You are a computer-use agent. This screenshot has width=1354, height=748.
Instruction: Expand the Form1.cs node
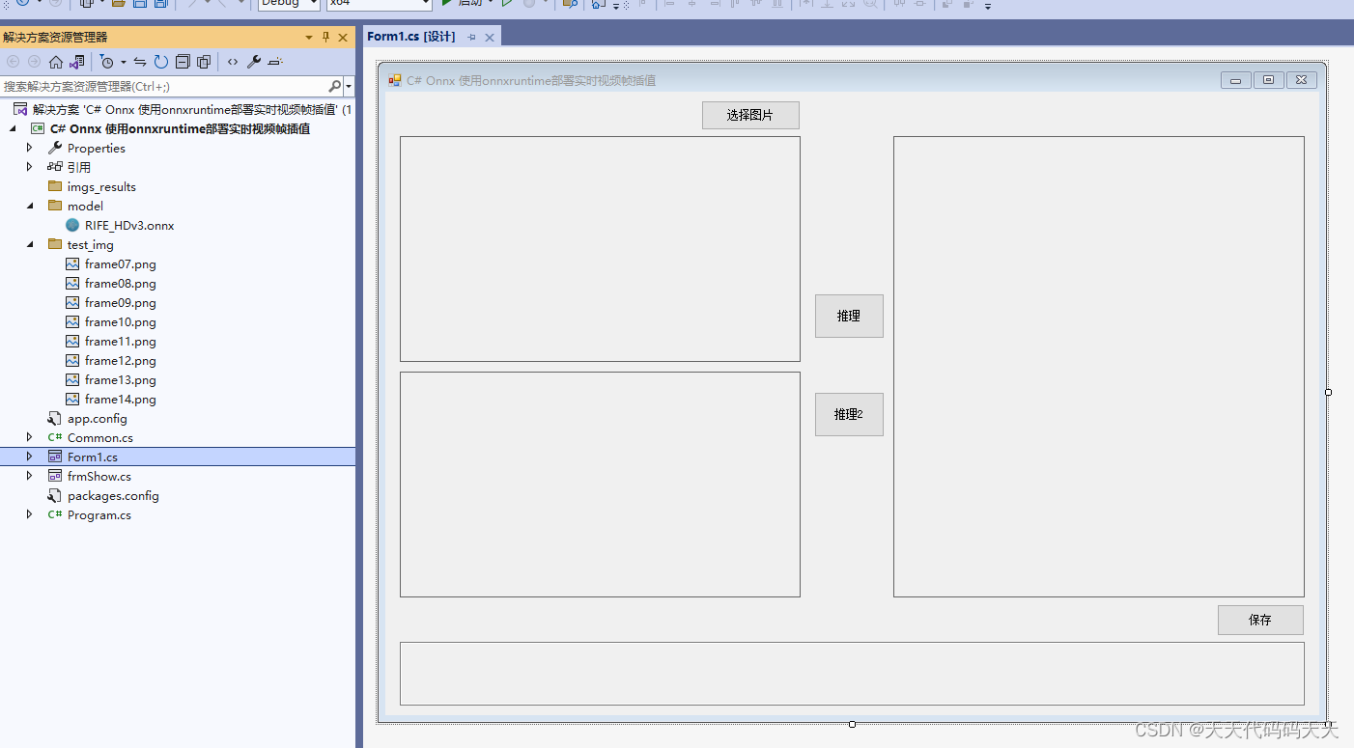pyautogui.click(x=29, y=457)
